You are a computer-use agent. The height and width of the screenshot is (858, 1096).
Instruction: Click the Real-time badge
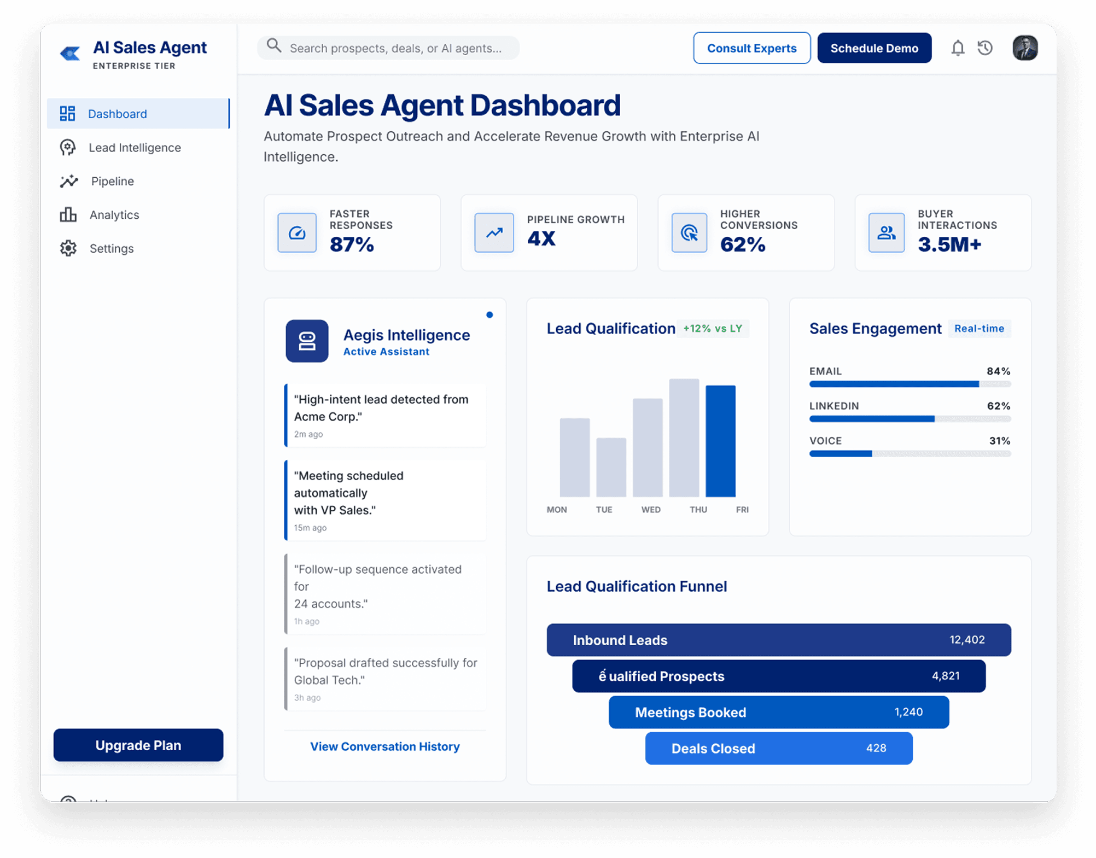click(979, 328)
